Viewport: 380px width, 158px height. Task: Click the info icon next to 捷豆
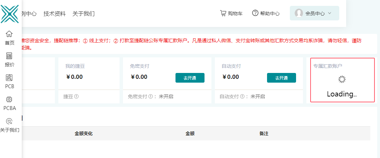pyautogui.click(x=76, y=96)
